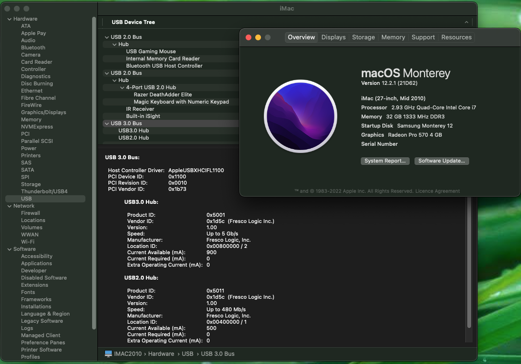Select Razer DeathAdder Elite in device tree
Viewport: 521px width, 364px height.
click(x=163, y=95)
